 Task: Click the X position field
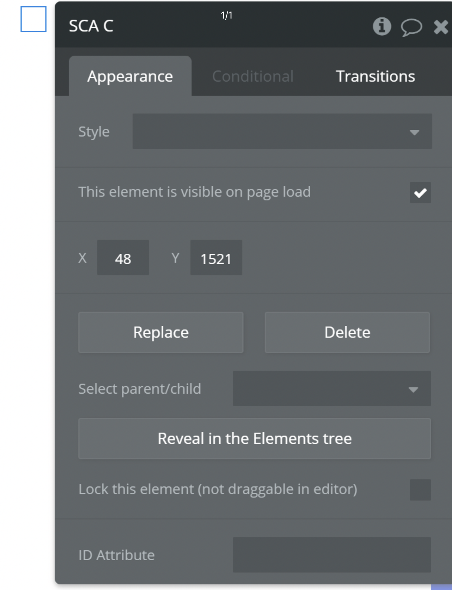tap(123, 258)
